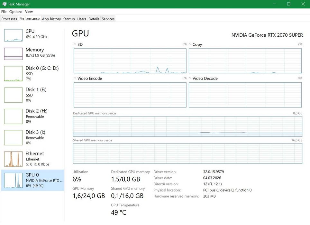
Task: Open the Ethernet network graph icon
Action: click(x=13, y=159)
